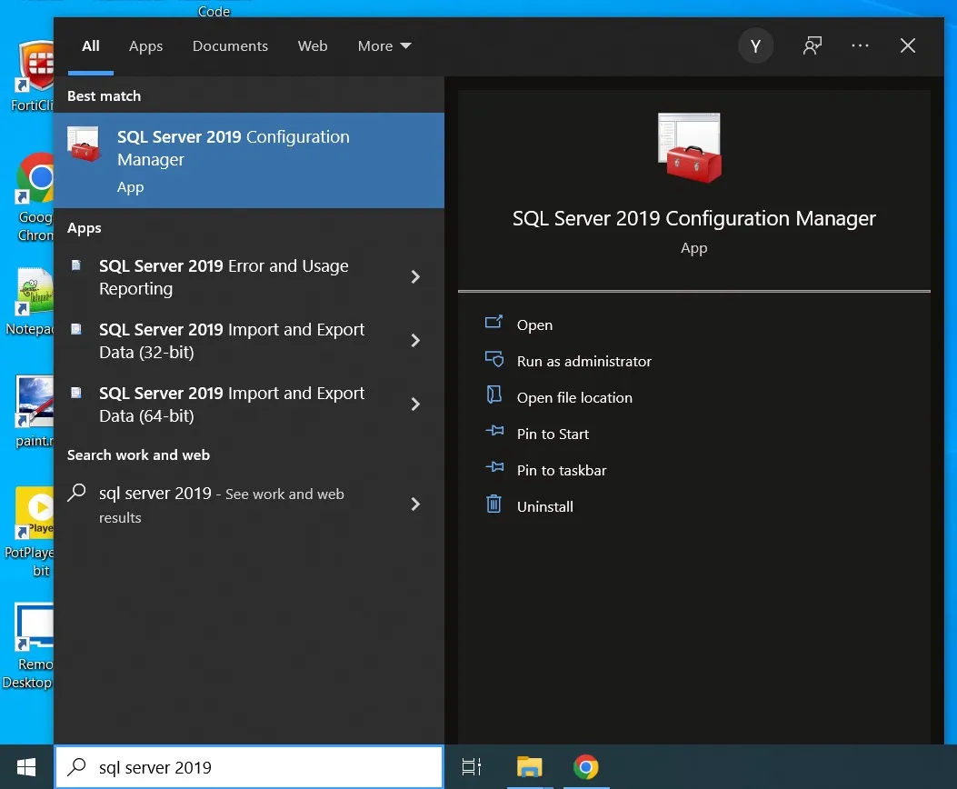Viewport: 957px width, 789px height.
Task: Choose Open file location
Action: tap(574, 398)
